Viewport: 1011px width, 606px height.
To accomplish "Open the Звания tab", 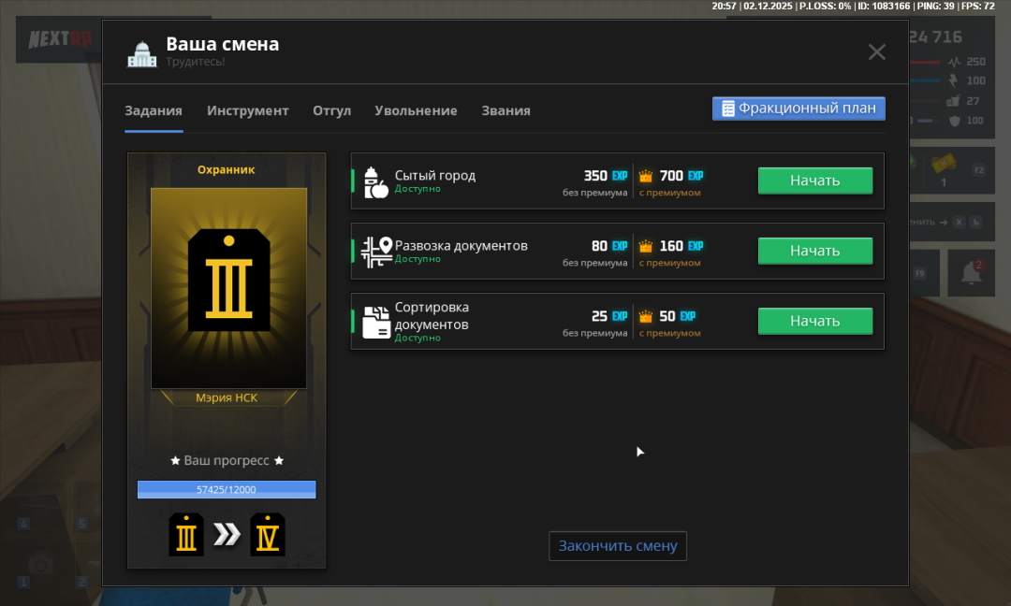I will (505, 110).
